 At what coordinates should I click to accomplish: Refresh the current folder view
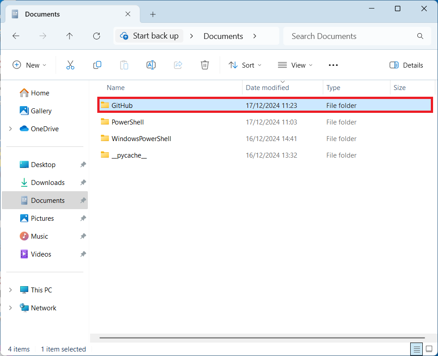coord(96,36)
